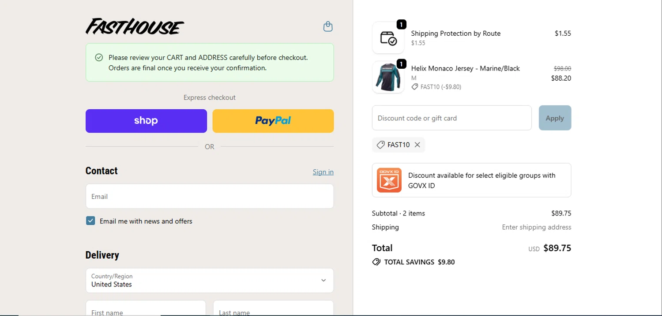This screenshot has width=662, height=316.
Task: Expand the Country/Region dropdown
Action: pos(210,280)
